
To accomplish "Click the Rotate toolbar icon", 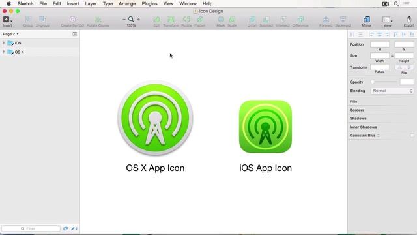I will 186,19.
